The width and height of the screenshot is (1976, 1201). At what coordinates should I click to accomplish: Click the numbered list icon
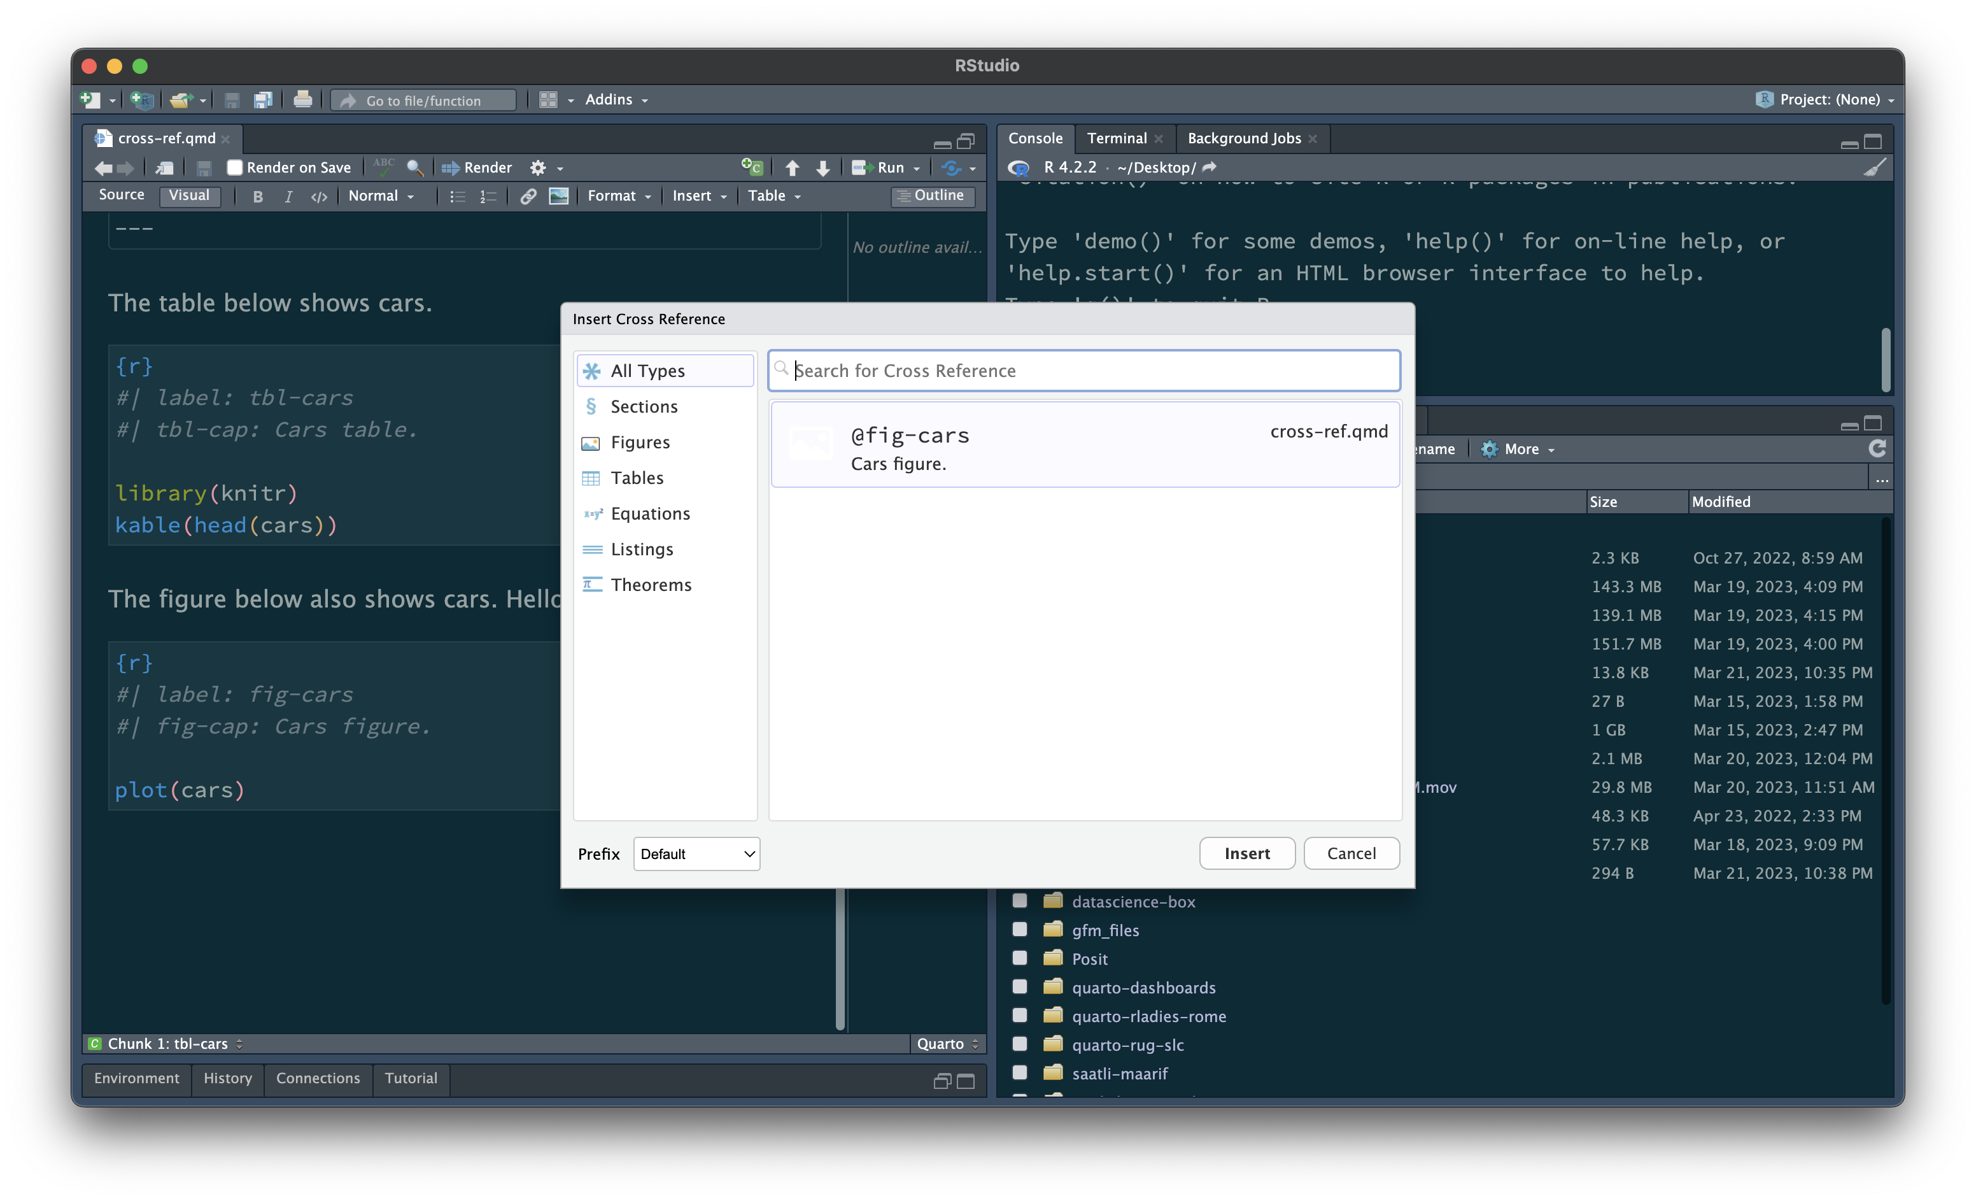[x=488, y=197]
